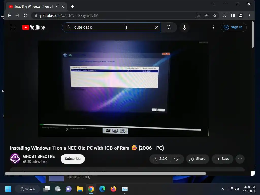The image size is (260, 195).
Task: Open clock and date 3:50 PM
Action: pos(249,189)
